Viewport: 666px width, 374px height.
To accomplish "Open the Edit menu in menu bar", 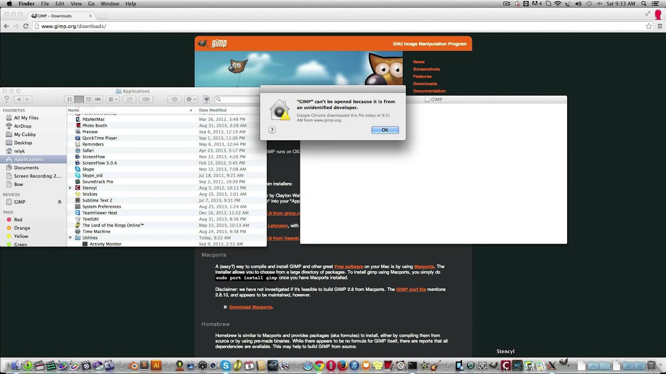I will [x=60, y=4].
